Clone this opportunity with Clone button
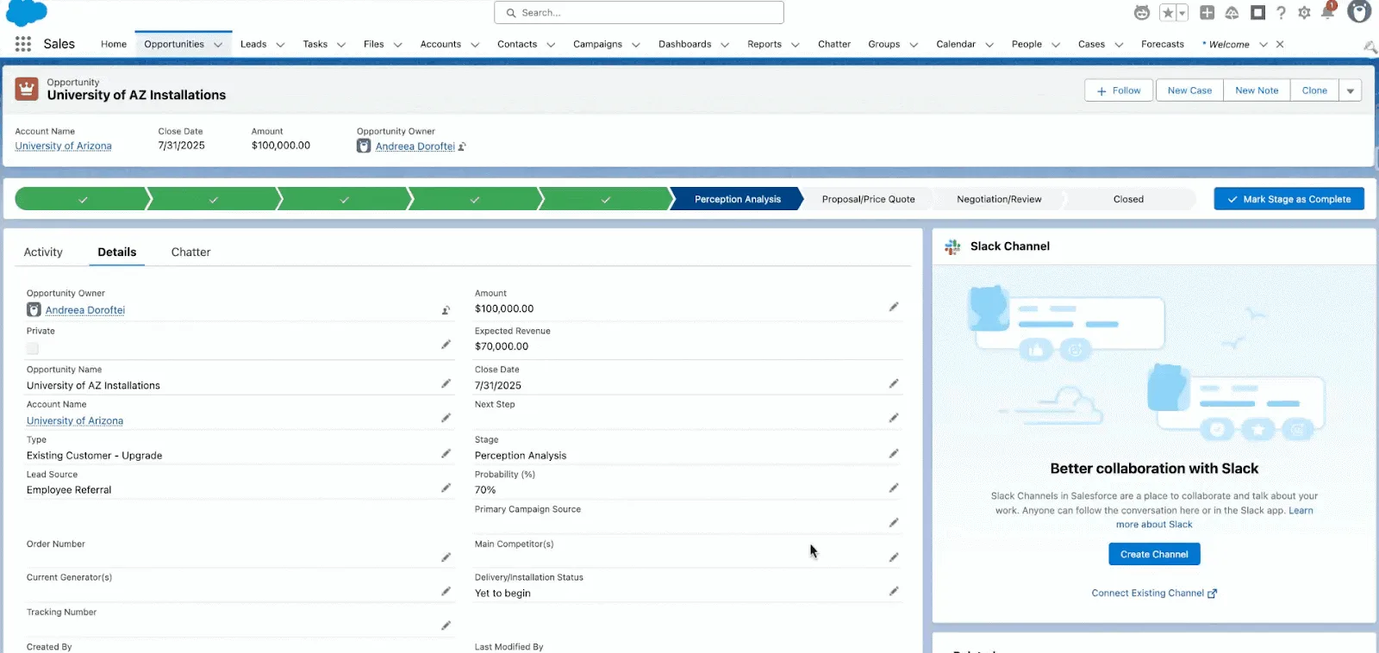 (1314, 90)
